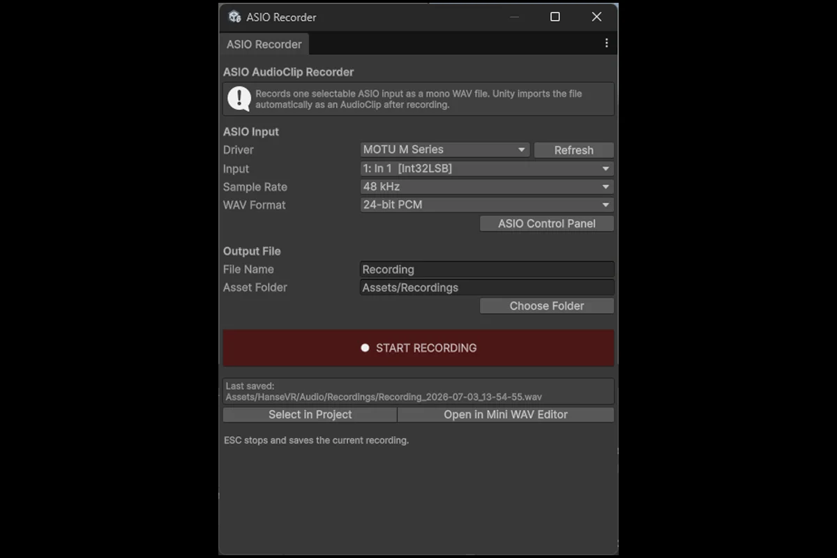
Task: Click the Unity icon in title bar
Action: tap(235, 17)
